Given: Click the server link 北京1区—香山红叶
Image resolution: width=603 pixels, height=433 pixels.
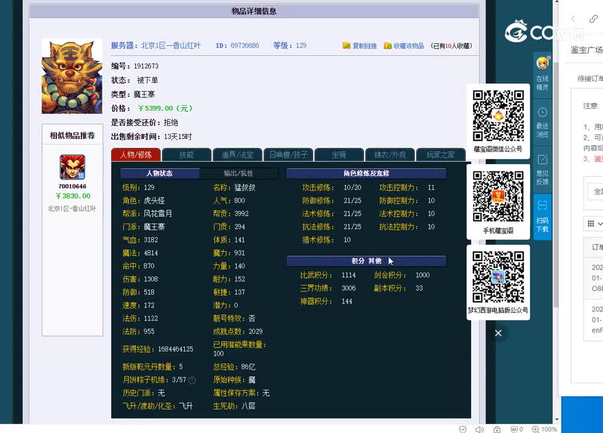Looking at the screenshot, I should pos(171,45).
